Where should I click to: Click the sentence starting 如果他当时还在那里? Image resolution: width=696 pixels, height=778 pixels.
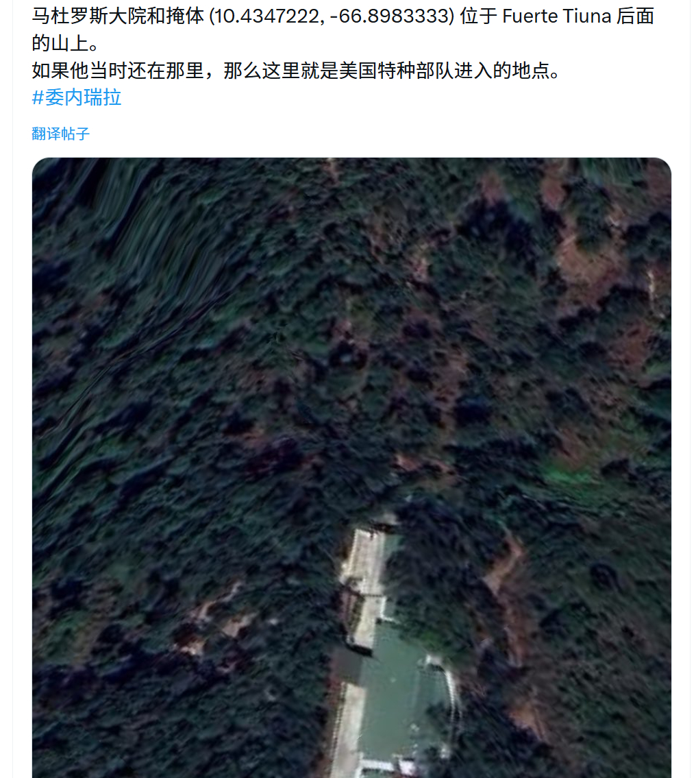(296, 71)
